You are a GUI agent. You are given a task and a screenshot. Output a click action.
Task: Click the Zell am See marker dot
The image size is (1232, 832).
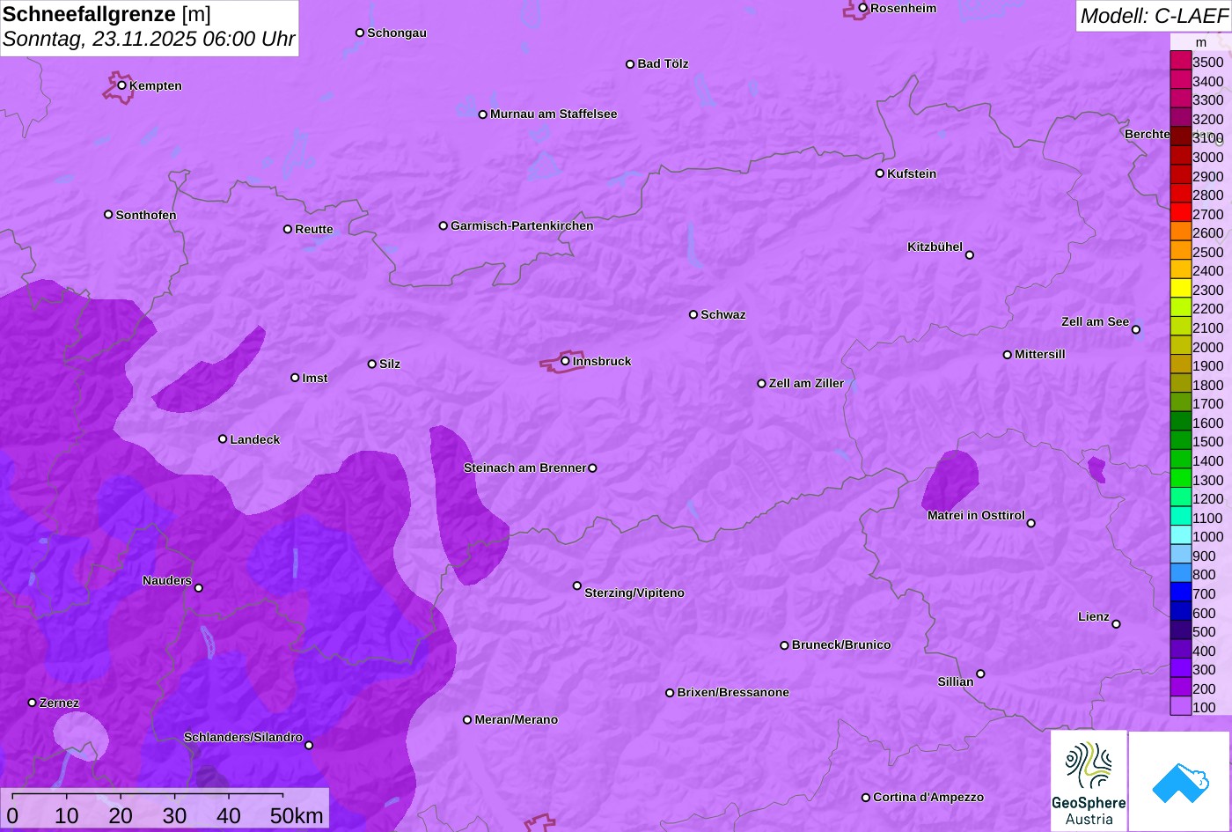[1136, 330]
